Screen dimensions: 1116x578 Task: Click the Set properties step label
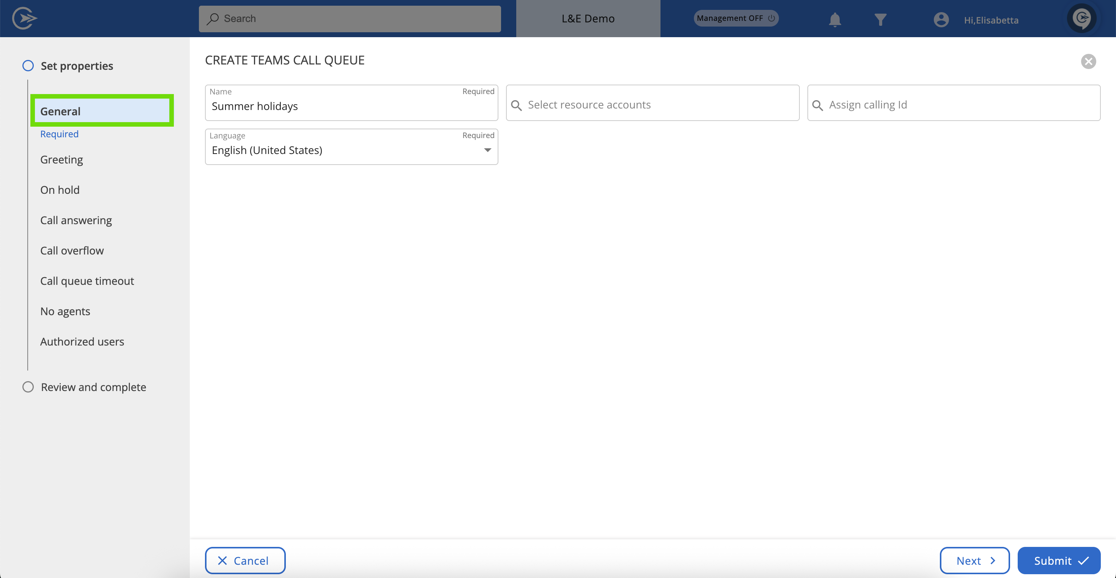click(x=77, y=66)
